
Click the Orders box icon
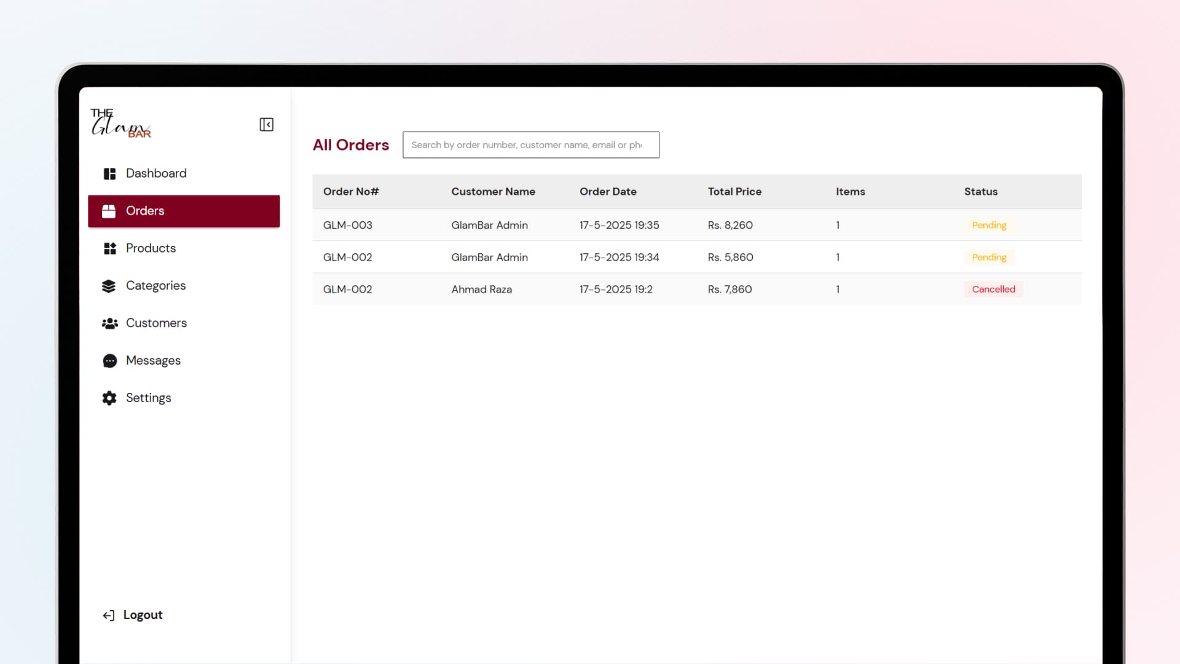109,211
